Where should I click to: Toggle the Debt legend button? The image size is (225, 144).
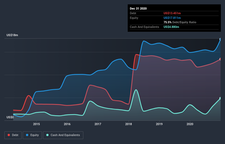[x=13, y=135]
